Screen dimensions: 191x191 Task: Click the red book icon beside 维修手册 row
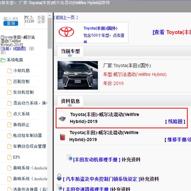click(x=63, y=137)
